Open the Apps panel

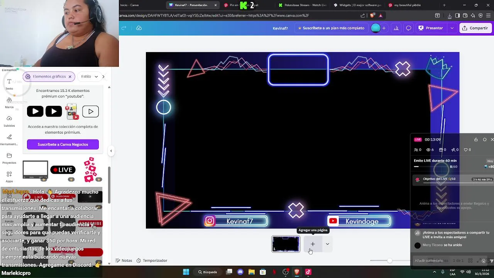9,177
